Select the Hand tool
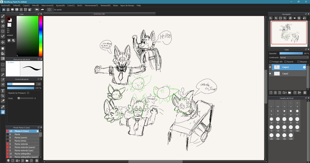The height and width of the screenshot is (163, 310). click(3, 112)
